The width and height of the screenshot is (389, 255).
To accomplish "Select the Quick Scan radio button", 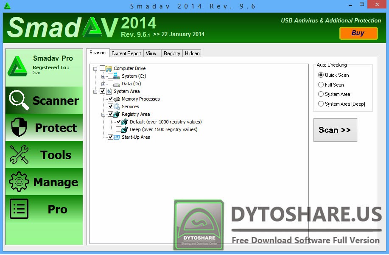I will pos(321,75).
